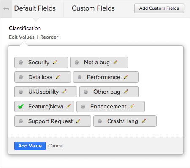Click pencil icon beside Other bug
The width and height of the screenshot is (190, 168).
click(126, 92)
